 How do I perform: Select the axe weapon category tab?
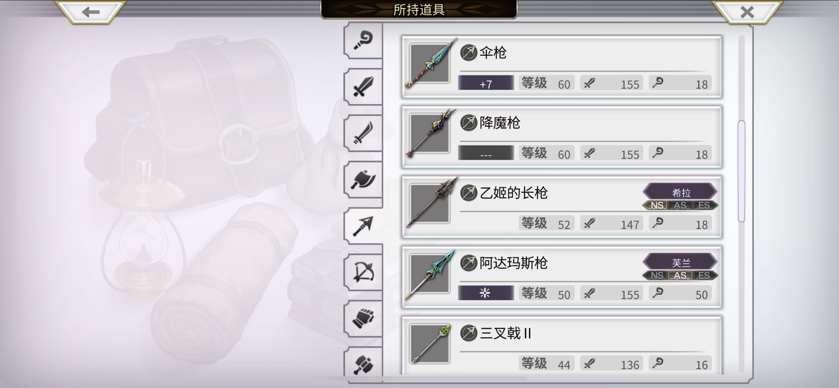[x=364, y=179]
